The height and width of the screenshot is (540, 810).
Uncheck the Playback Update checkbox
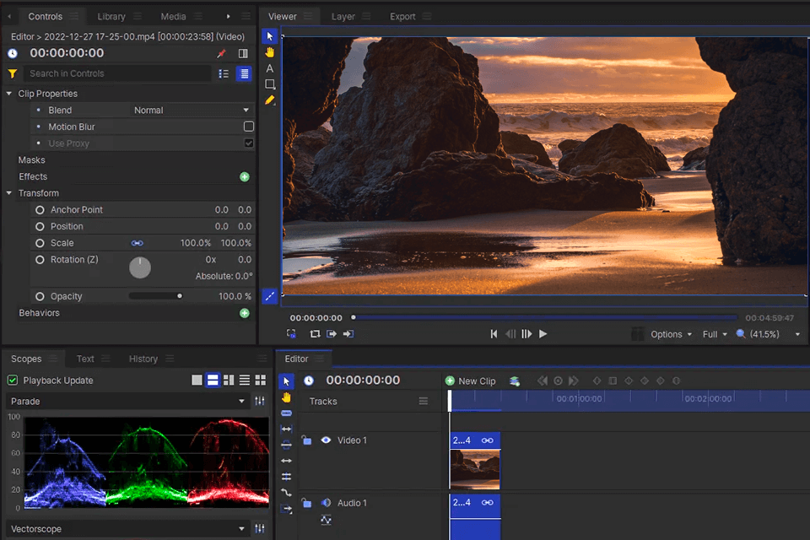13,381
